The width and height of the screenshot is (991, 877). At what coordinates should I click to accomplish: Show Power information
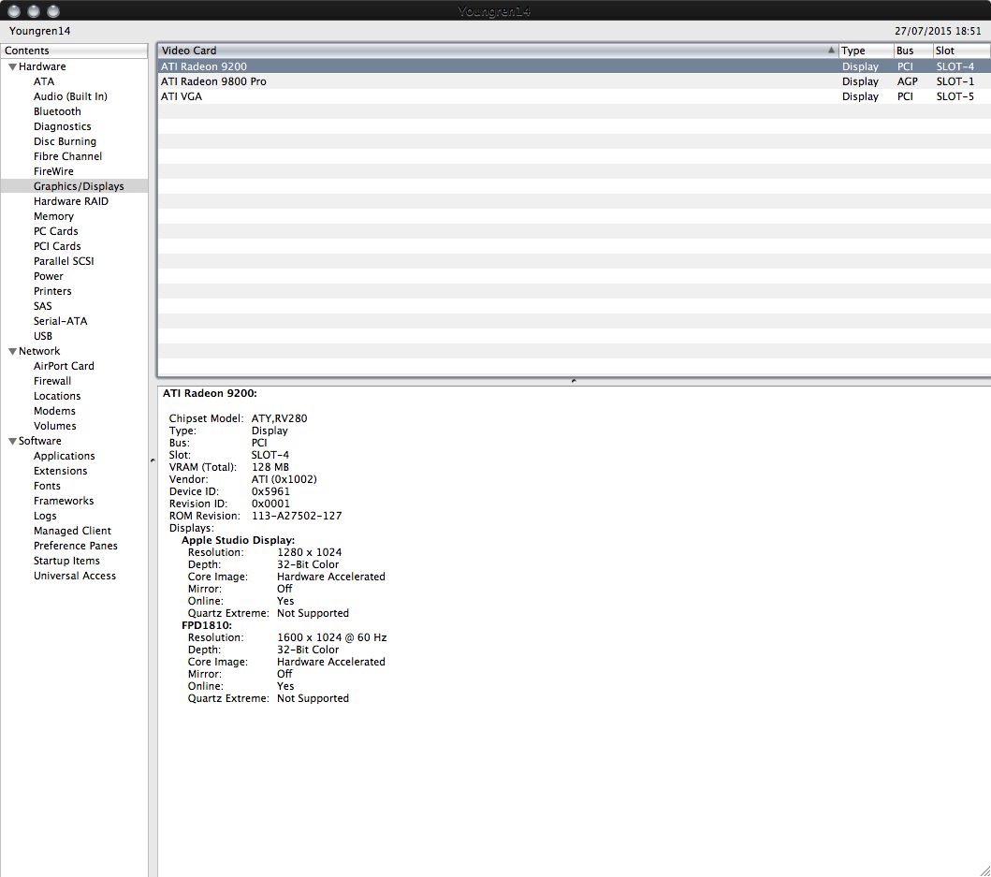[48, 276]
